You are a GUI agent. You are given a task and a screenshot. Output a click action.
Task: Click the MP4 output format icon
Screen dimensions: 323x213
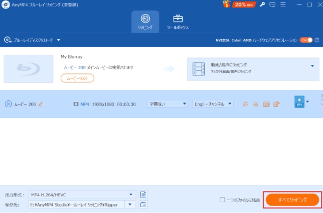coord(299,102)
